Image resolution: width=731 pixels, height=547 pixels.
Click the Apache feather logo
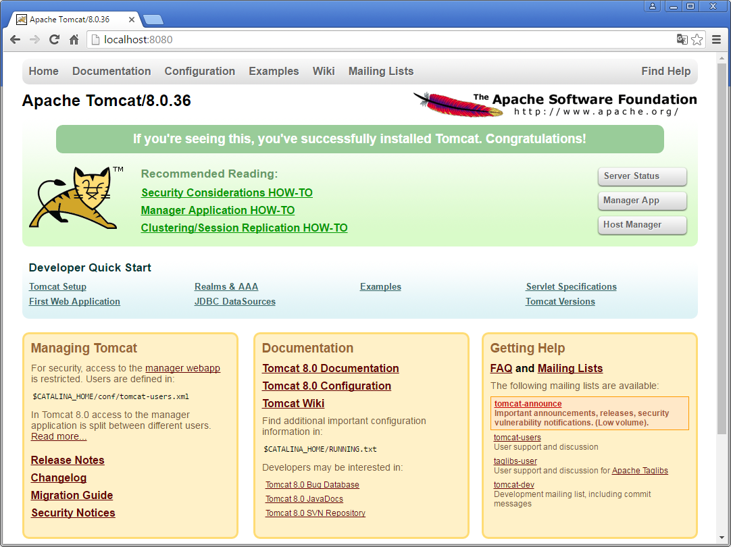click(x=458, y=104)
